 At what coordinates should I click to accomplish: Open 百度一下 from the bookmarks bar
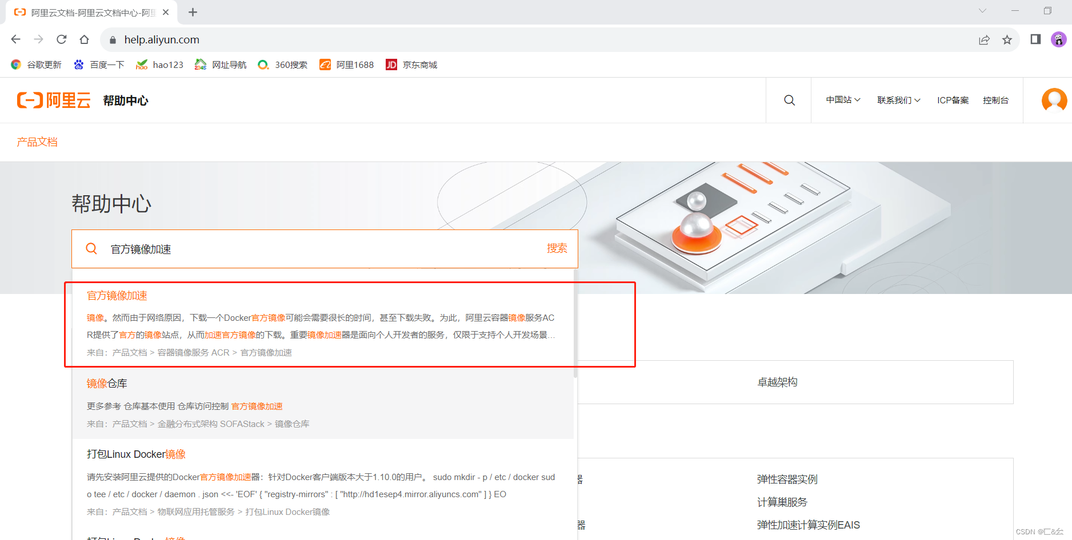click(x=99, y=65)
